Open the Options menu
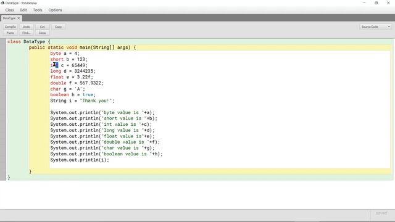The image size is (395, 222). point(55,10)
